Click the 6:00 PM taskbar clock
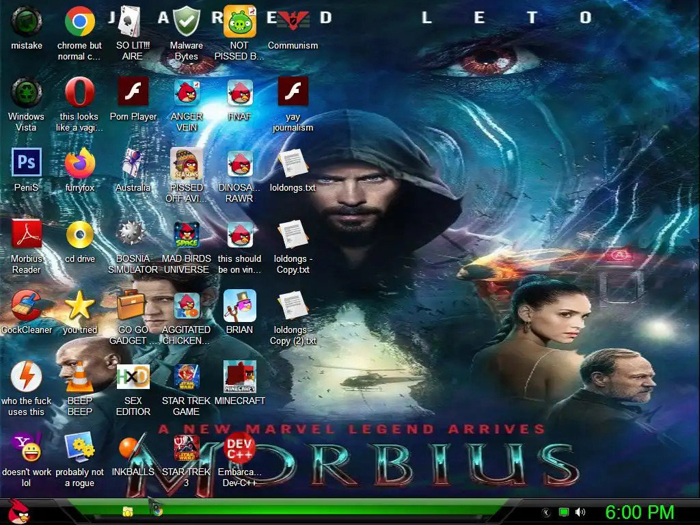This screenshot has height=525, width=700. pos(639,512)
